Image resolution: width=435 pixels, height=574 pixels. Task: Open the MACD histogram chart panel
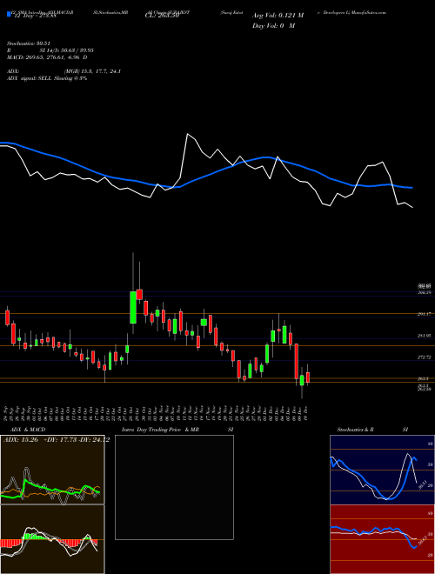pos(52,539)
